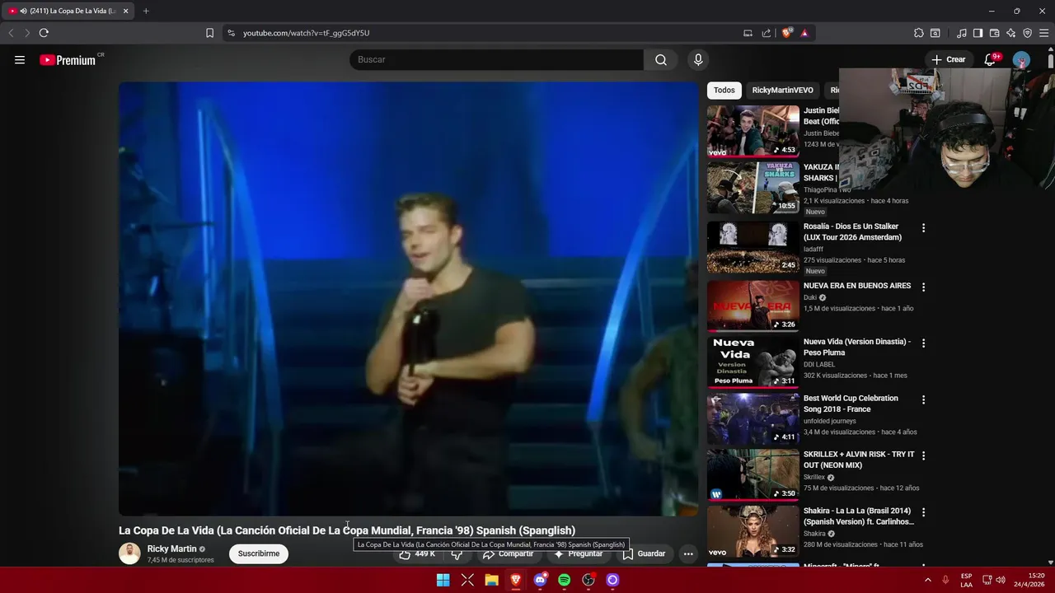Open ESP LAA language switcher
Image resolution: width=1055 pixels, height=593 pixels.
pyautogui.click(x=966, y=580)
